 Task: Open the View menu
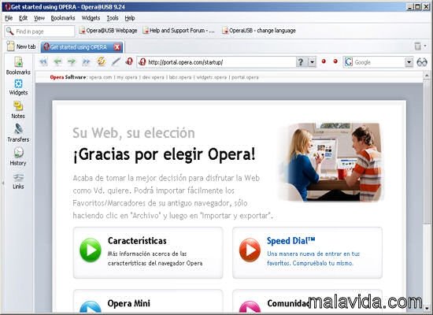(x=39, y=18)
